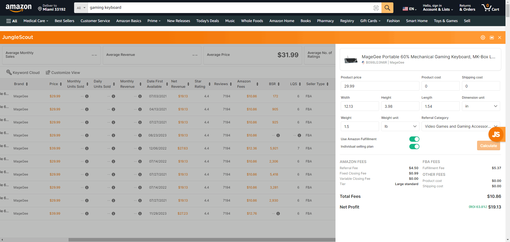Click info icon for BSR 172 row monthly units
Viewport: 510px width, 242px height.
click(87, 96)
